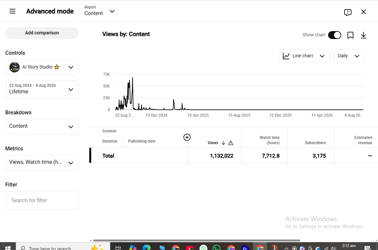Viewport: 378px width, 250px height.
Task: Click the warning triangle beside Views
Action: [231, 143]
